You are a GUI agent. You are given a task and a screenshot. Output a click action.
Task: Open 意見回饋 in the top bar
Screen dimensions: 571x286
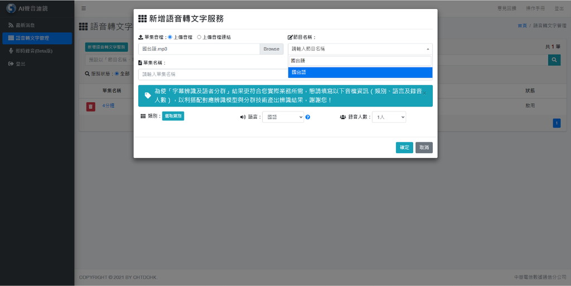pyautogui.click(x=507, y=8)
